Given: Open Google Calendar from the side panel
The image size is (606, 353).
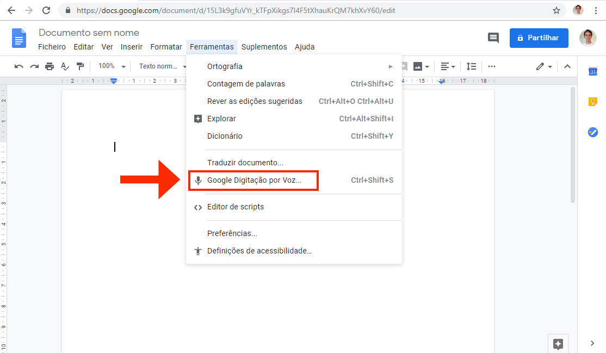Looking at the screenshot, I should coord(592,71).
